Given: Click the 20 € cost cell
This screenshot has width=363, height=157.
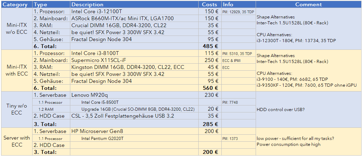Looking at the screenshot, I should tap(210, 109).
